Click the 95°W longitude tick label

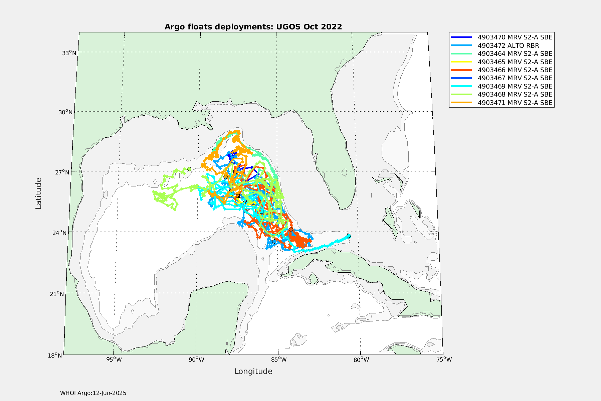coord(114,360)
